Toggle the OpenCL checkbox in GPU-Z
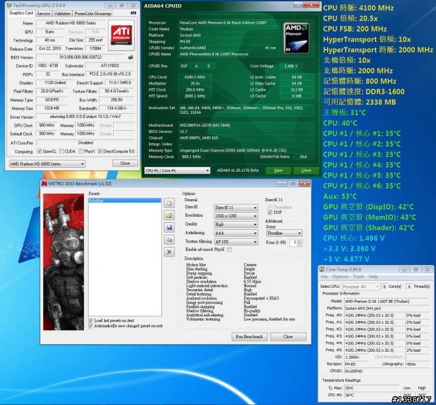This screenshot has height=405, width=436. pos(40,151)
